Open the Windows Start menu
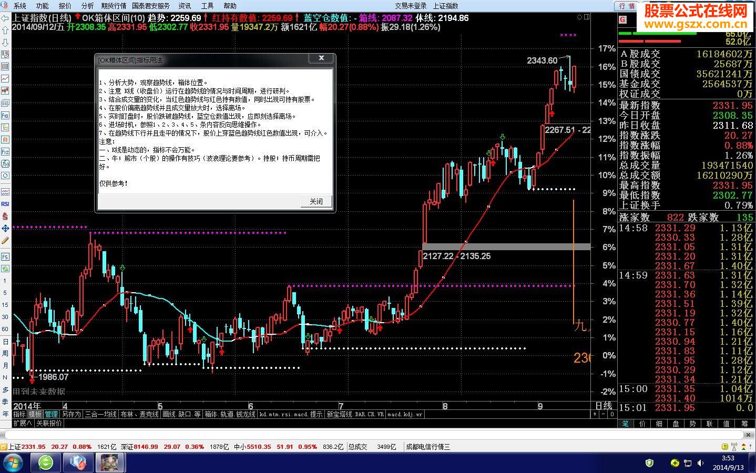 (13, 463)
